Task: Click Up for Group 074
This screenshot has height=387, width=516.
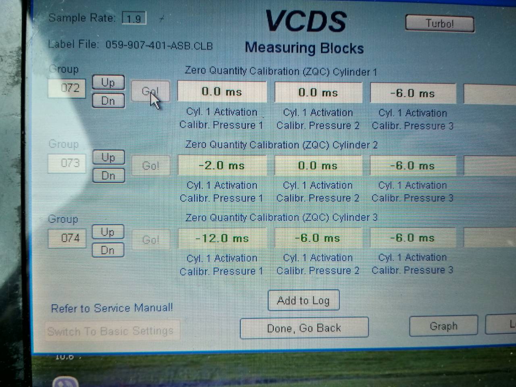Action: 108,232
